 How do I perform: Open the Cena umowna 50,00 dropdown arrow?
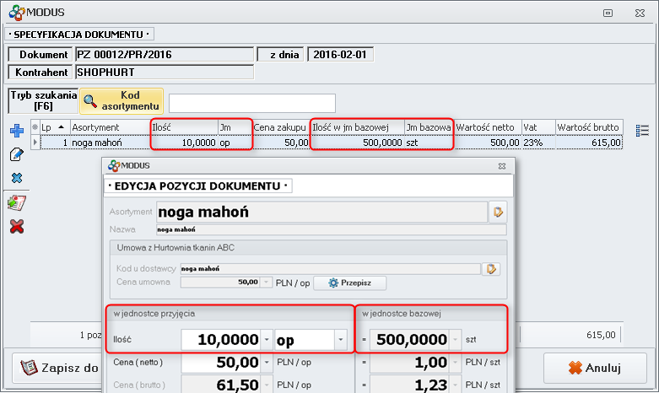pyautogui.click(x=266, y=283)
